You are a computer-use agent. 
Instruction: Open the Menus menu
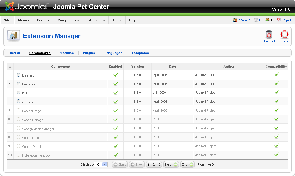click(23, 20)
